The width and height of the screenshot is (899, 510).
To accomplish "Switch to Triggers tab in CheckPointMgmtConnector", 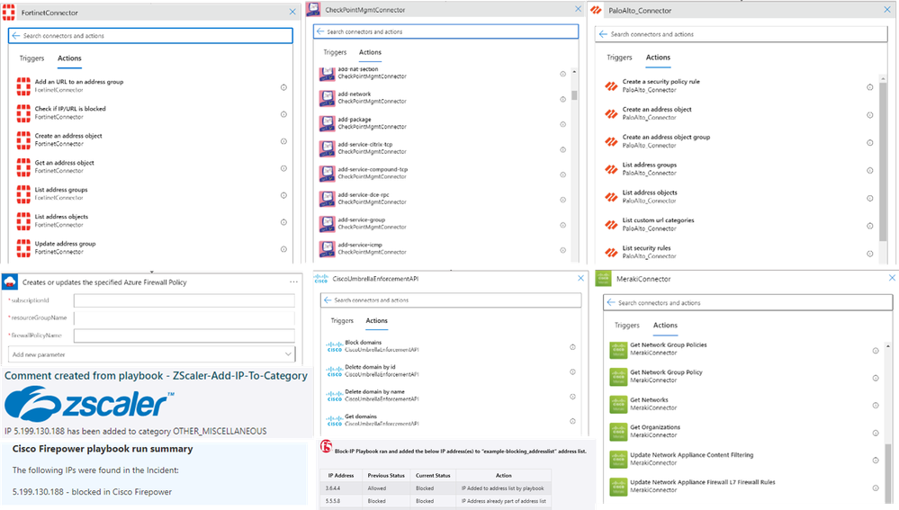I will click(335, 52).
